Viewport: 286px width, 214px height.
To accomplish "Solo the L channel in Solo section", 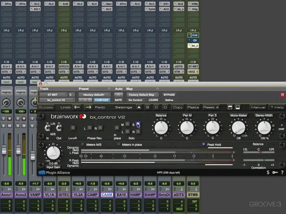I will point(127,132).
